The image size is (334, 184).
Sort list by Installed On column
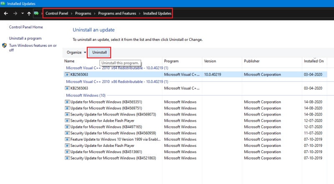coord(314,61)
